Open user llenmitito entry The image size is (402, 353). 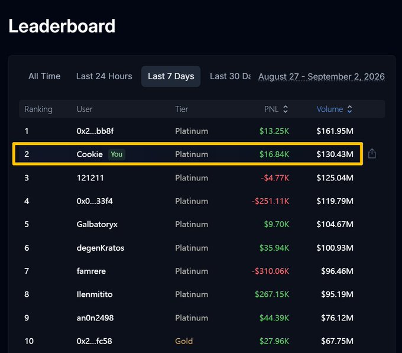pyautogui.click(x=95, y=294)
